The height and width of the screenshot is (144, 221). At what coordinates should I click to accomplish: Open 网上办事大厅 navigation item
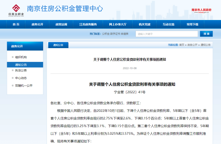click(117, 24)
